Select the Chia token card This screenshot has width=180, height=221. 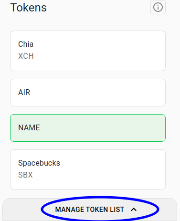pyautogui.click(x=88, y=51)
